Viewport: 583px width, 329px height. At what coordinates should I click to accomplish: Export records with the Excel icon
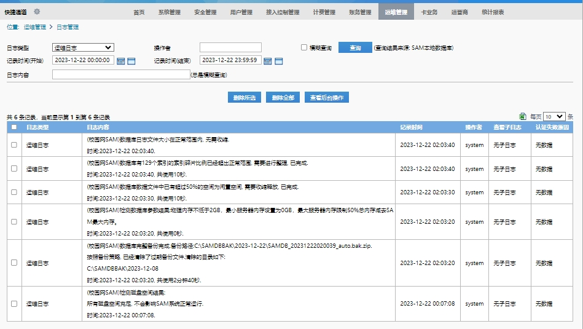click(523, 116)
